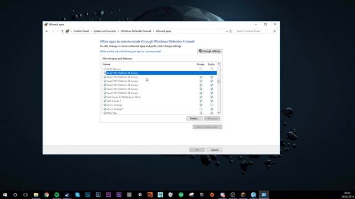This screenshot has height=199, width=355.
Task: Expand the address bar history dropdown
Action: pyautogui.click(x=227, y=32)
